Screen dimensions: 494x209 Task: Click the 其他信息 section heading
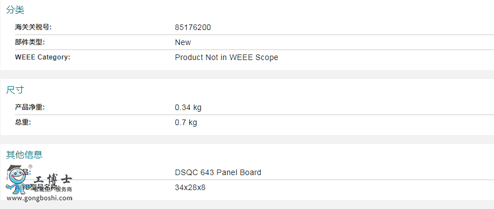tap(24, 155)
